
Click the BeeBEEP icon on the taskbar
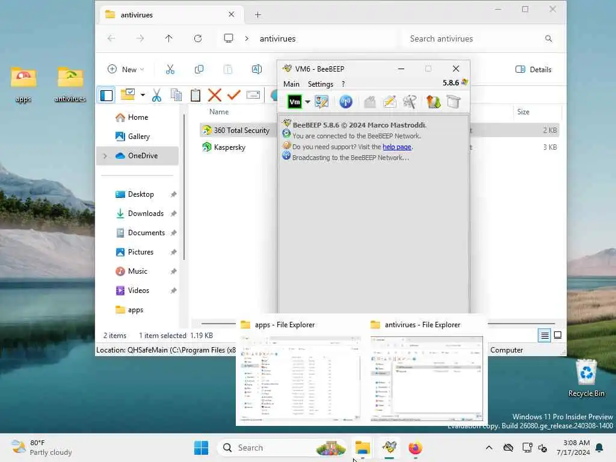click(389, 448)
